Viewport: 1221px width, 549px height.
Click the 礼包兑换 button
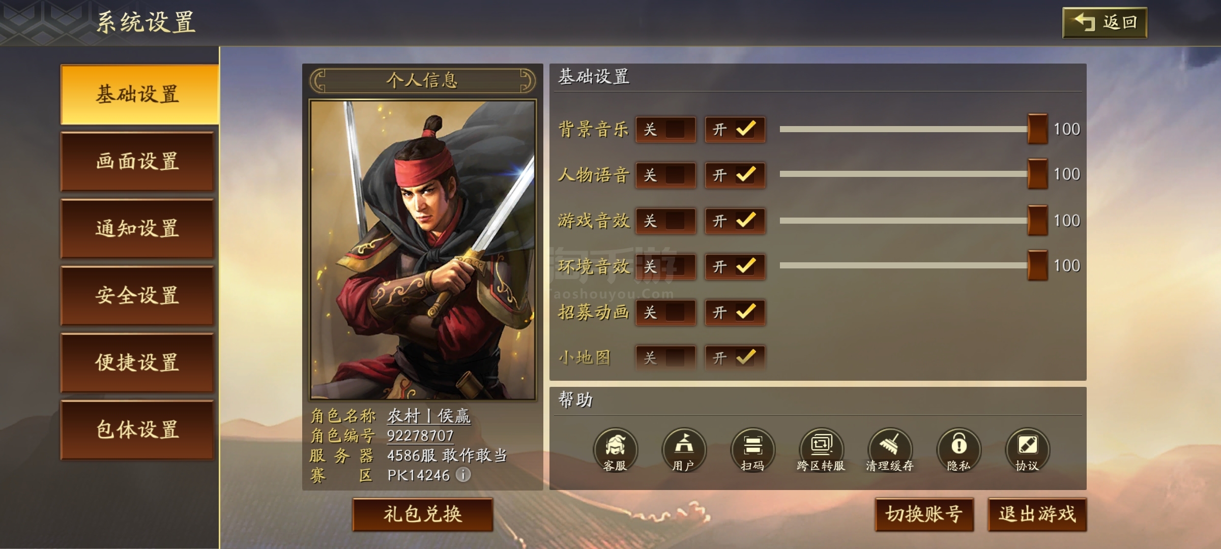coord(423,514)
